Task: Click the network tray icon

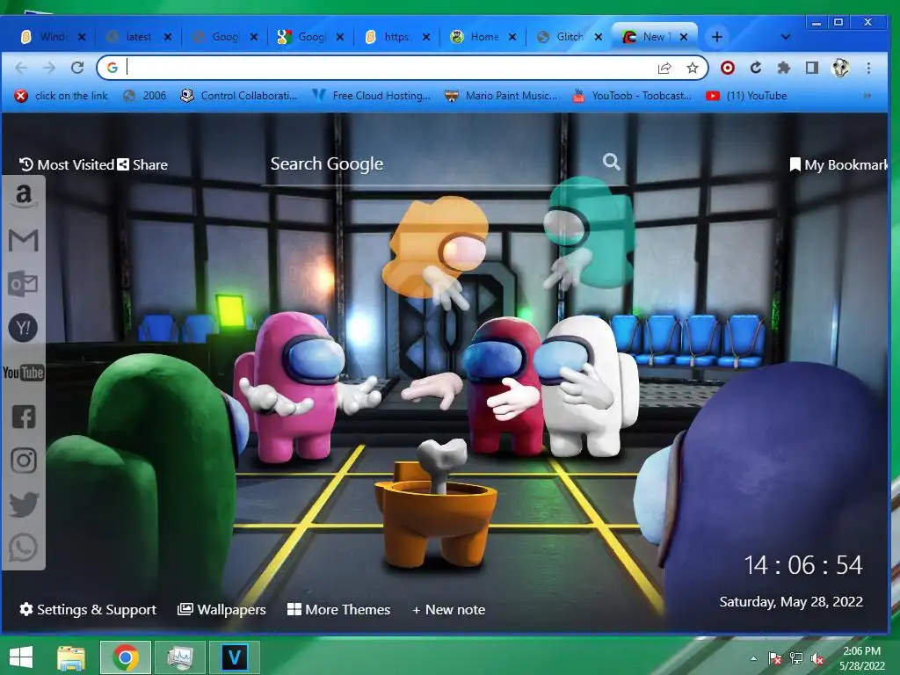Action: click(796, 658)
